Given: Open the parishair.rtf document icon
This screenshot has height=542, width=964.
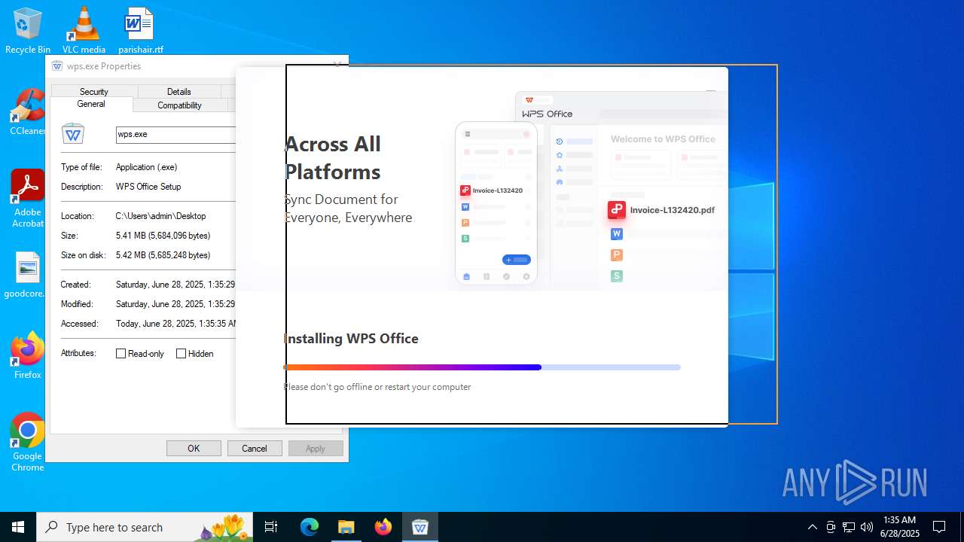Looking at the screenshot, I should pos(140,30).
